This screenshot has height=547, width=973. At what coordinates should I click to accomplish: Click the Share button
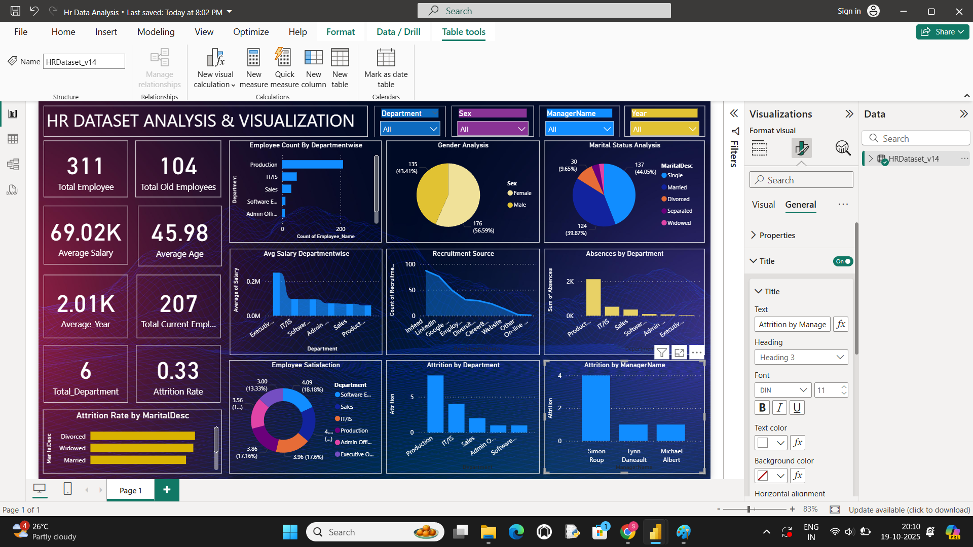point(942,32)
